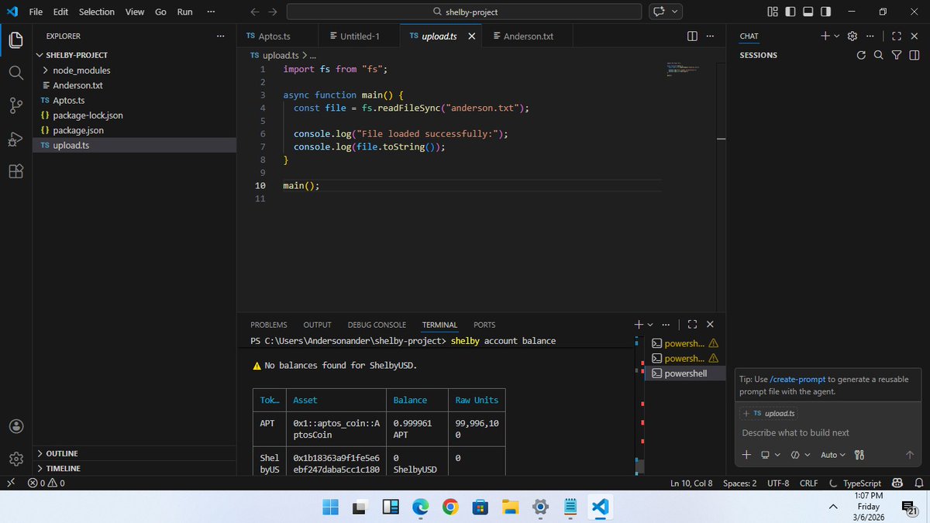This screenshot has width=930, height=523.
Task: Open the agent mode dropdown in chat input
Action: (x=801, y=455)
